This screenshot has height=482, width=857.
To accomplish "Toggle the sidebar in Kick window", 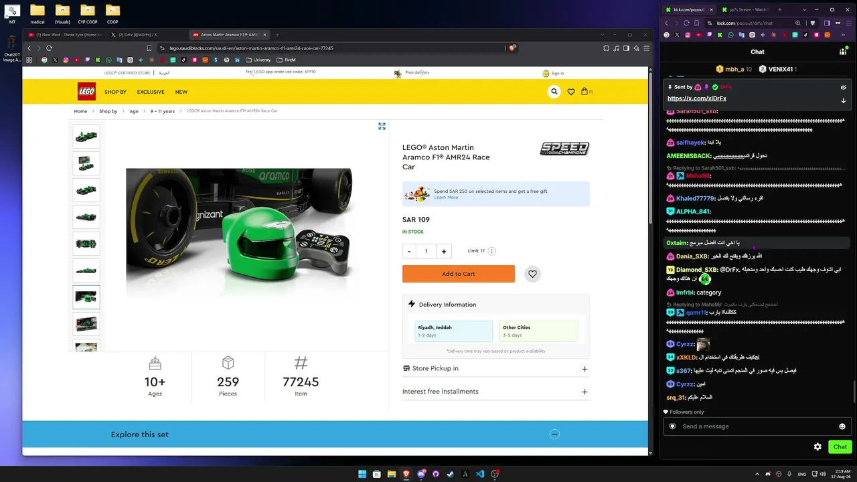I will [827, 23].
